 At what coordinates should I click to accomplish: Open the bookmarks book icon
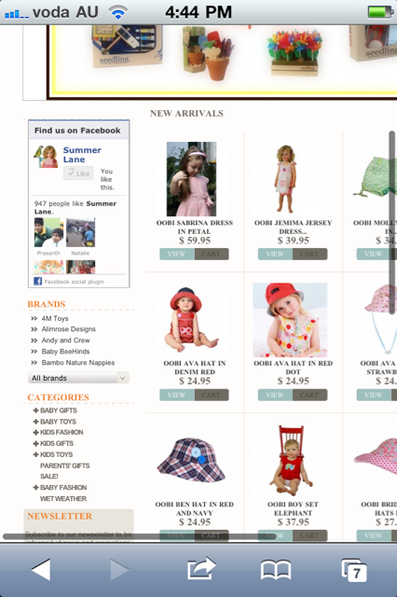pos(276,570)
